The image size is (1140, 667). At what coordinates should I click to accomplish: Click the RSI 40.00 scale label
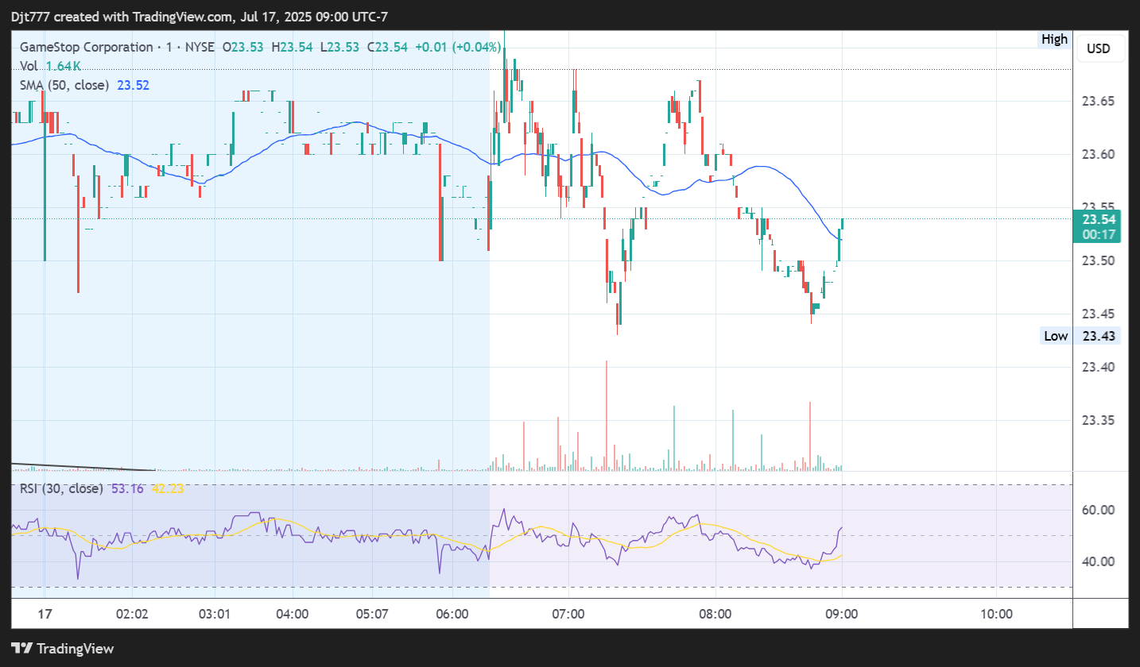[x=1099, y=561]
